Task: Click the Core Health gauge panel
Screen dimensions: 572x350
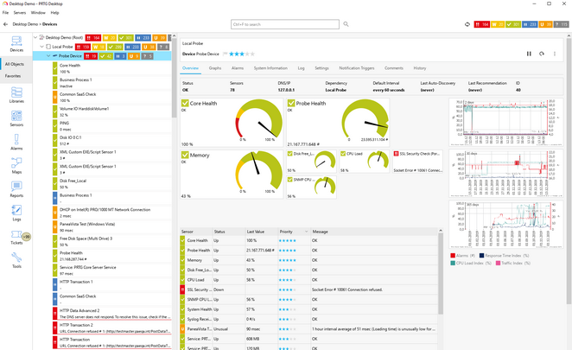Action: 232,123
